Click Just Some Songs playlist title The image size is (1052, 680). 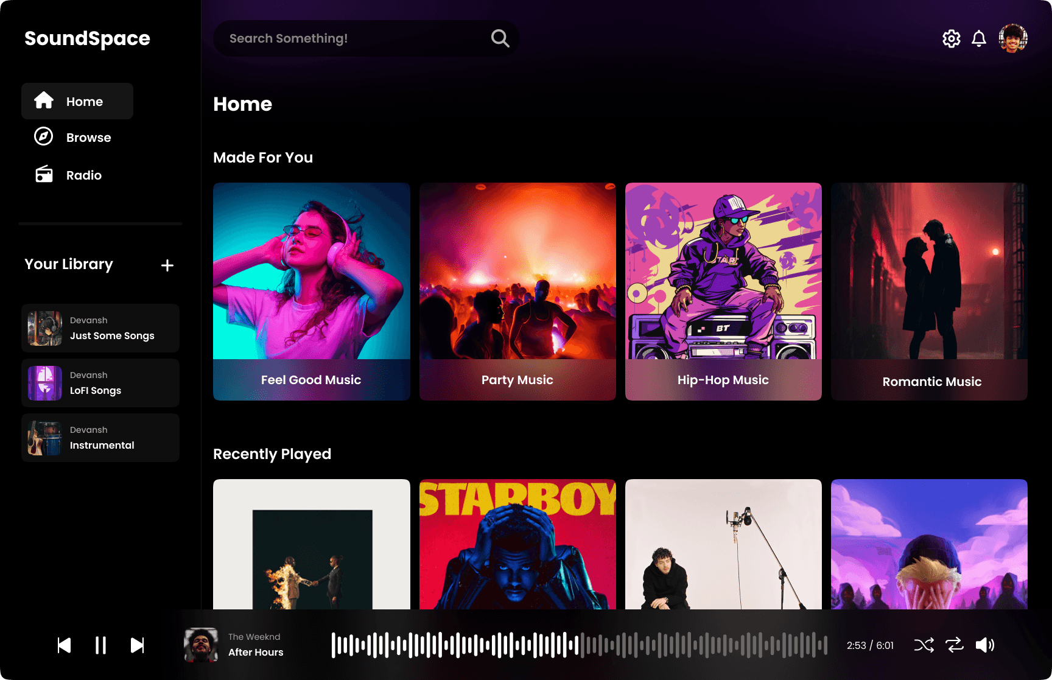point(112,336)
